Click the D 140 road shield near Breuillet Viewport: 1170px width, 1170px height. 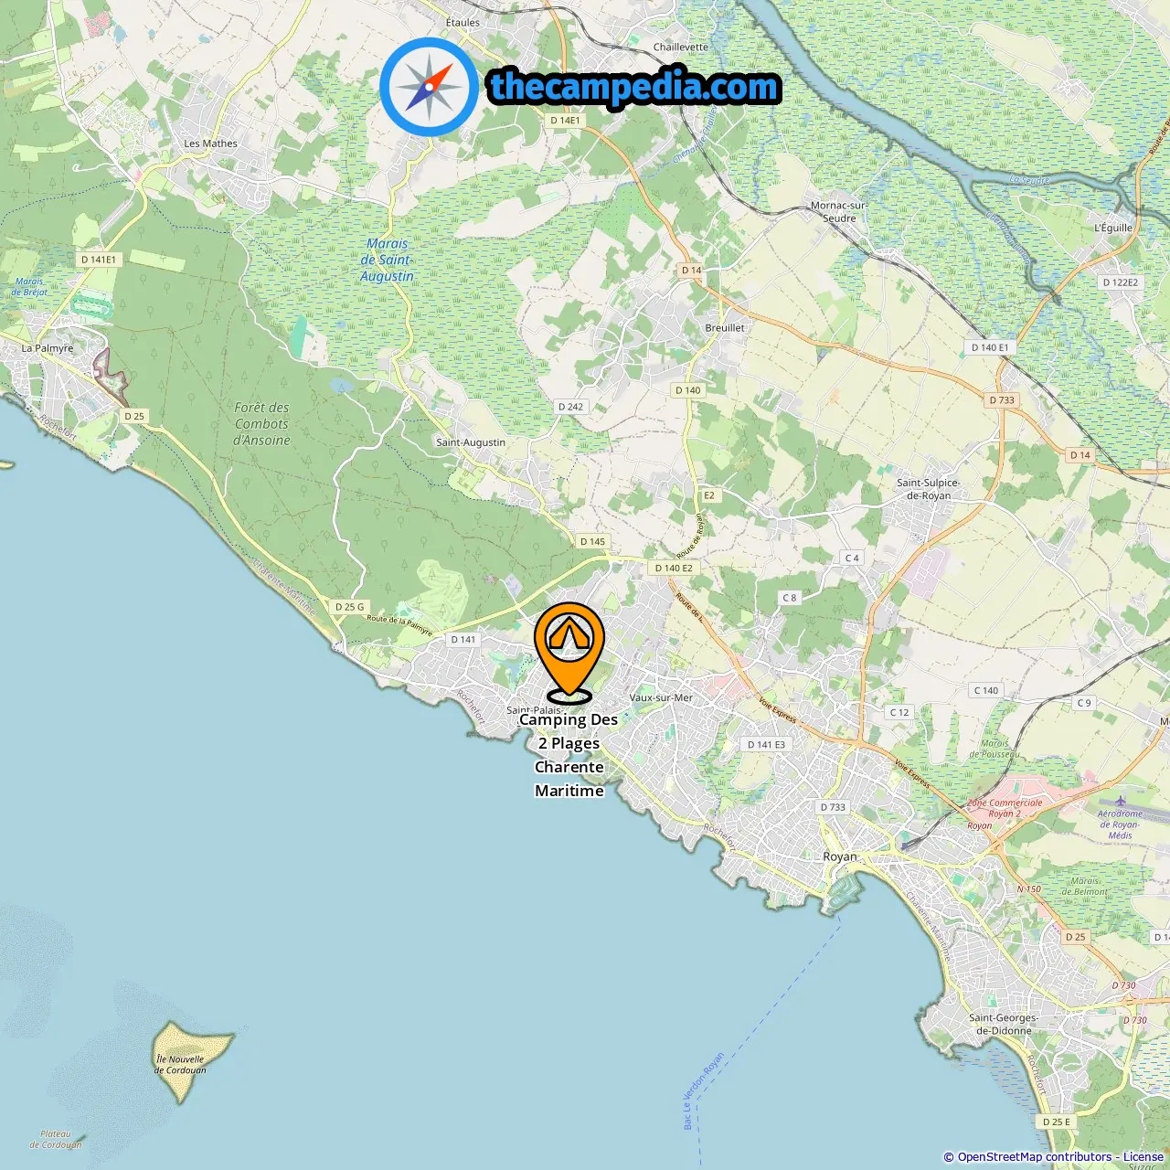(687, 390)
